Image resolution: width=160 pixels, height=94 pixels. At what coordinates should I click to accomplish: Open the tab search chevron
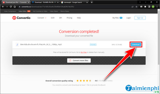140,2
